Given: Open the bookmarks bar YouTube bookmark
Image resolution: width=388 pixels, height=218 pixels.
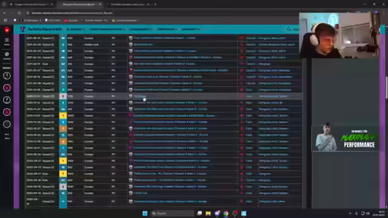Looking at the screenshot, I should click(x=71, y=21).
